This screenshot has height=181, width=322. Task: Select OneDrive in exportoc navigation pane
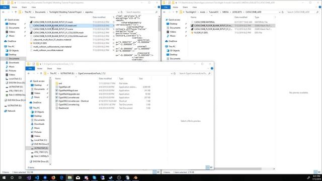click(12, 41)
